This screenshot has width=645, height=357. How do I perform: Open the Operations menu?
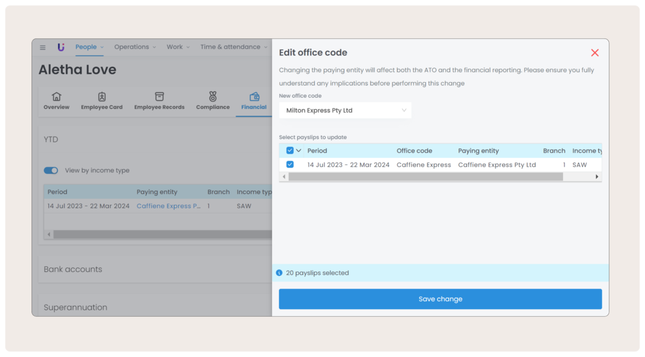(x=135, y=47)
